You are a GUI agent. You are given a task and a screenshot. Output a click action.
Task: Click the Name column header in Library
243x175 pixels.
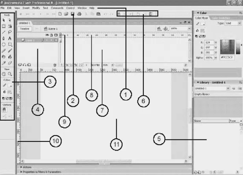(211, 121)
